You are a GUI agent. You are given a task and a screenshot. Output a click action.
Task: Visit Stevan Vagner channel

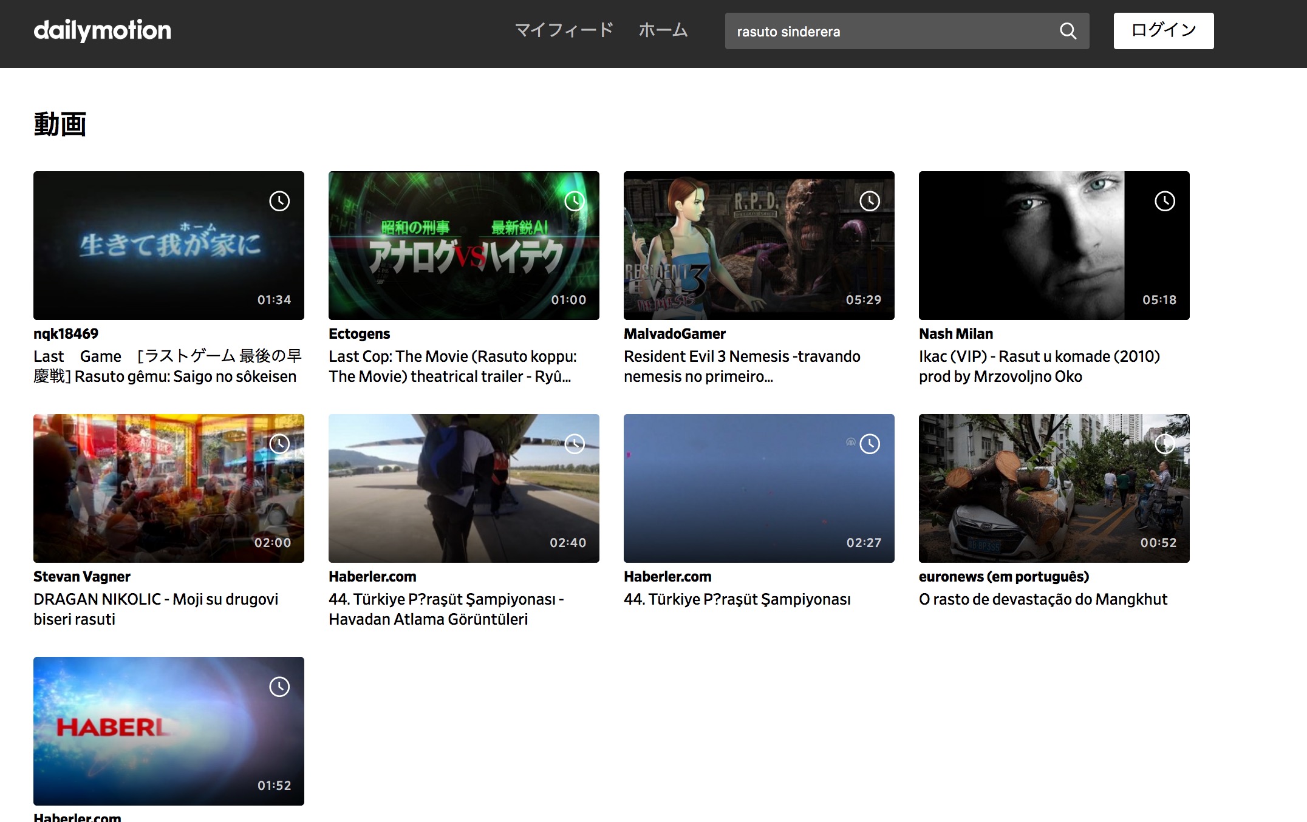pyautogui.click(x=82, y=577)
